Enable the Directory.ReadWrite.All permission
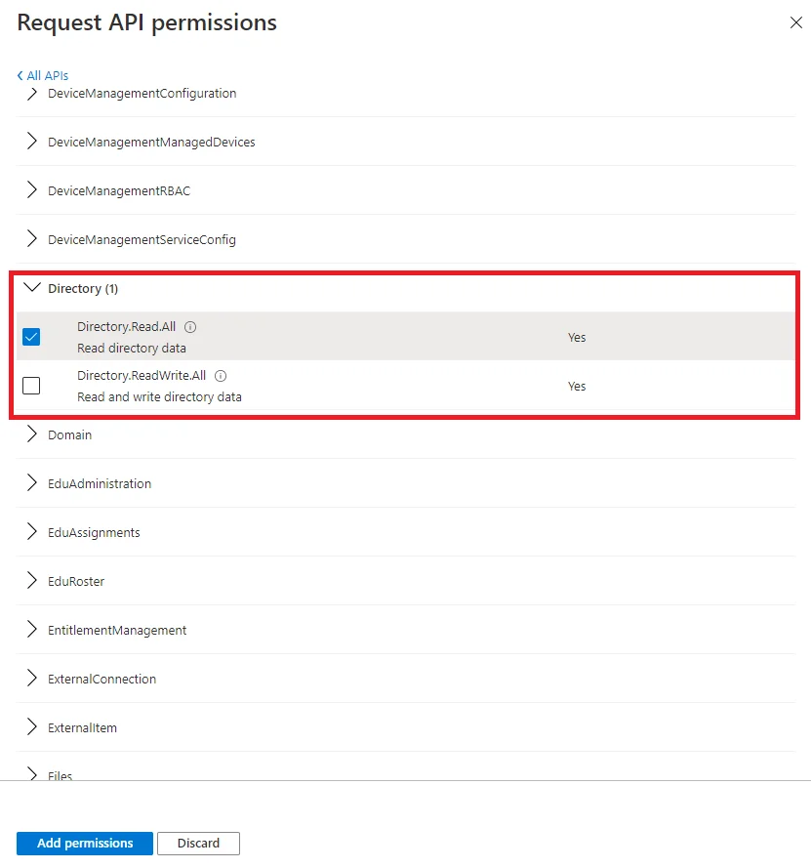Viewport: 811px width, 868px height. [31, 386]
